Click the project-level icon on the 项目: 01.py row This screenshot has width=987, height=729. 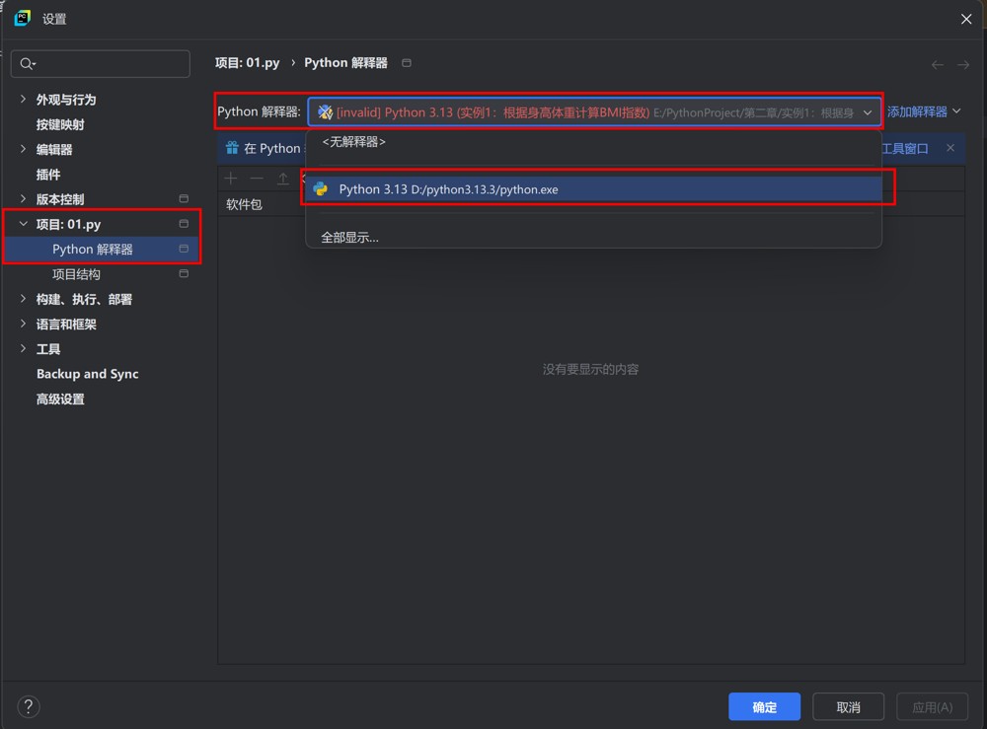tap(184, 224)
